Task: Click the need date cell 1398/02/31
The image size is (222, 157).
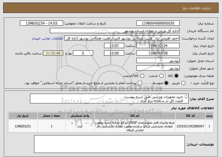Action: tap(23, 126)
